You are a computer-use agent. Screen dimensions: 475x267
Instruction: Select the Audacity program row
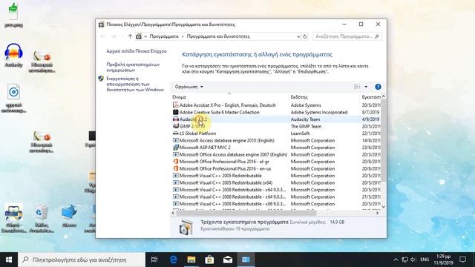[275, 119]
